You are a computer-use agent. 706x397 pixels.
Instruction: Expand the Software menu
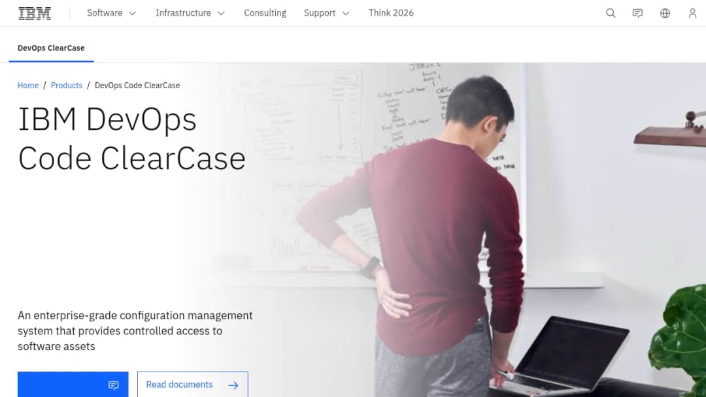click(112, 13)
